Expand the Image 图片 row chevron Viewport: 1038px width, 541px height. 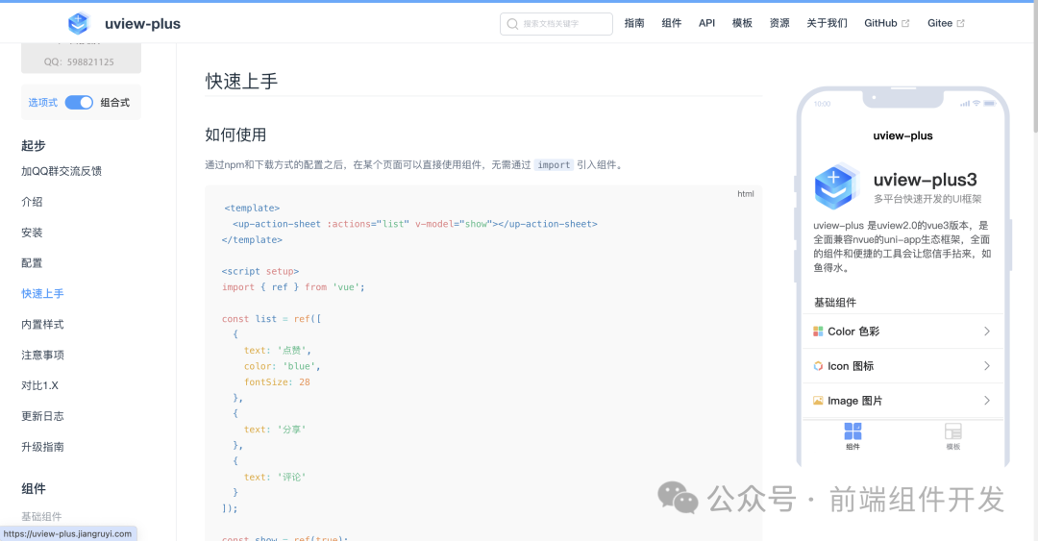coord(986,401)
